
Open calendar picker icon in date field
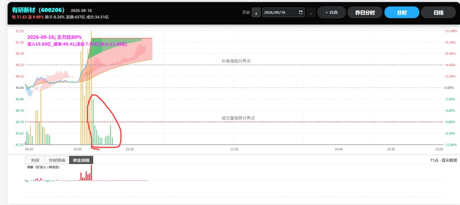click(x=301, y=12)
